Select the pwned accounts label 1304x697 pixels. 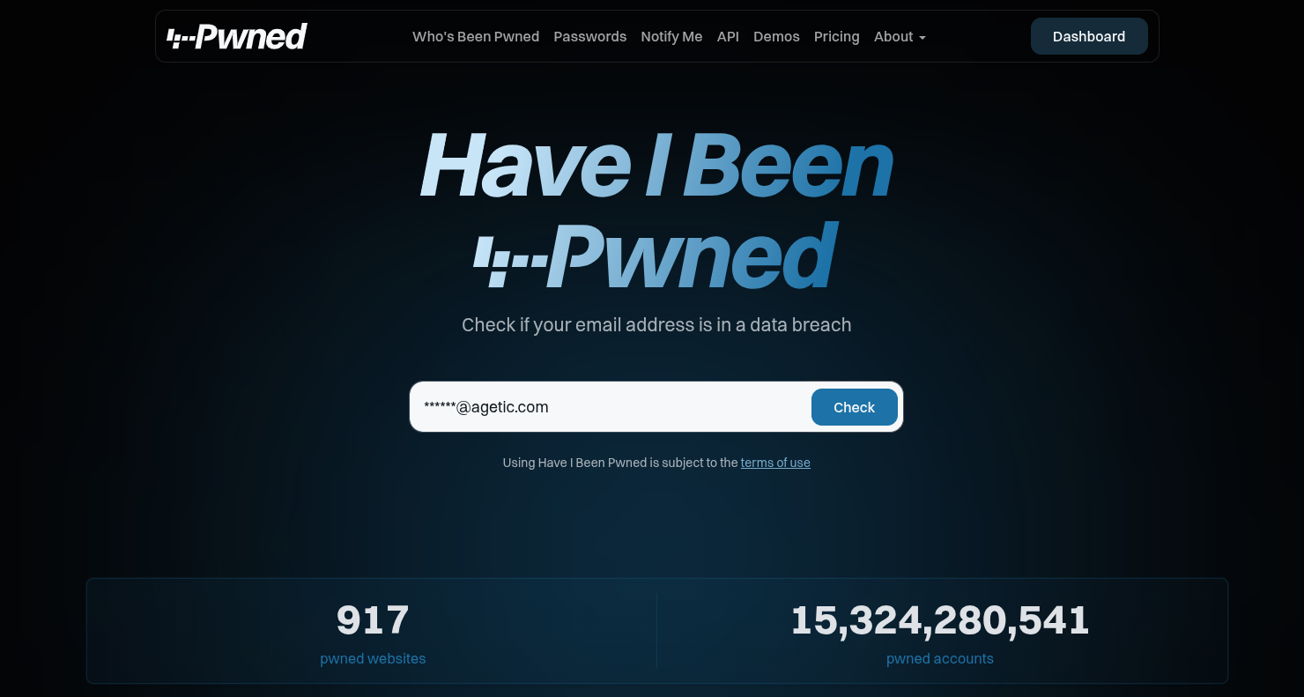940,658
